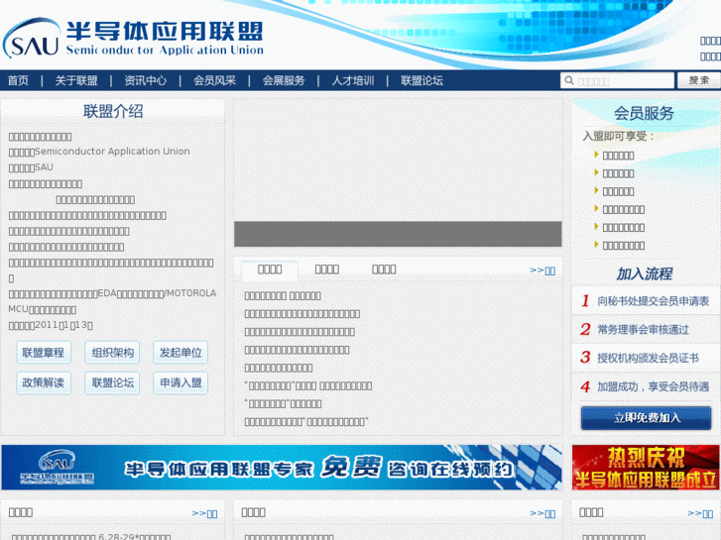Open the 首页 menu item
The image size is (721, 540).
[19, 80]
